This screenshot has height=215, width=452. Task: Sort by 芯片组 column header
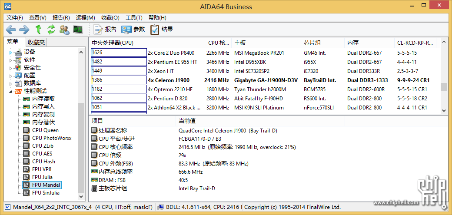pos(322,43)
